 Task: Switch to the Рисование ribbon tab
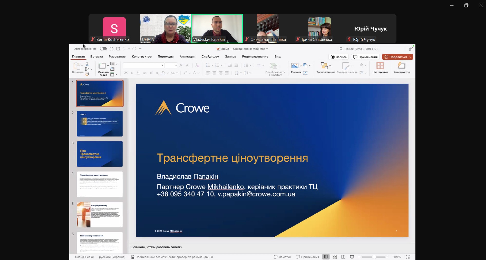117,56
